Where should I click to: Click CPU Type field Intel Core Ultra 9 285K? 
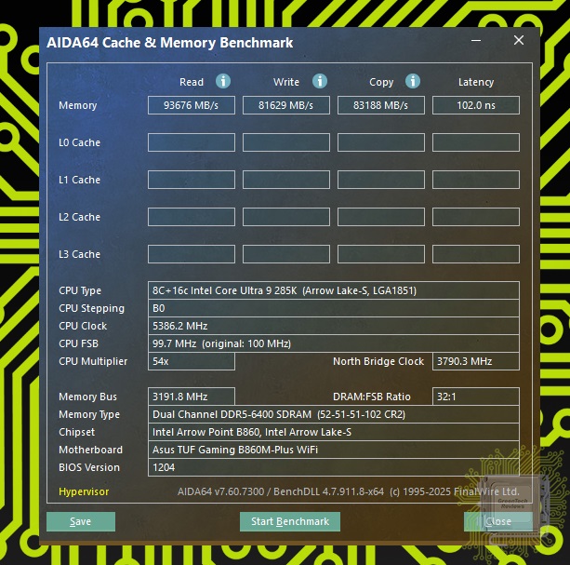pyautogui.click(x=333, y=290)
